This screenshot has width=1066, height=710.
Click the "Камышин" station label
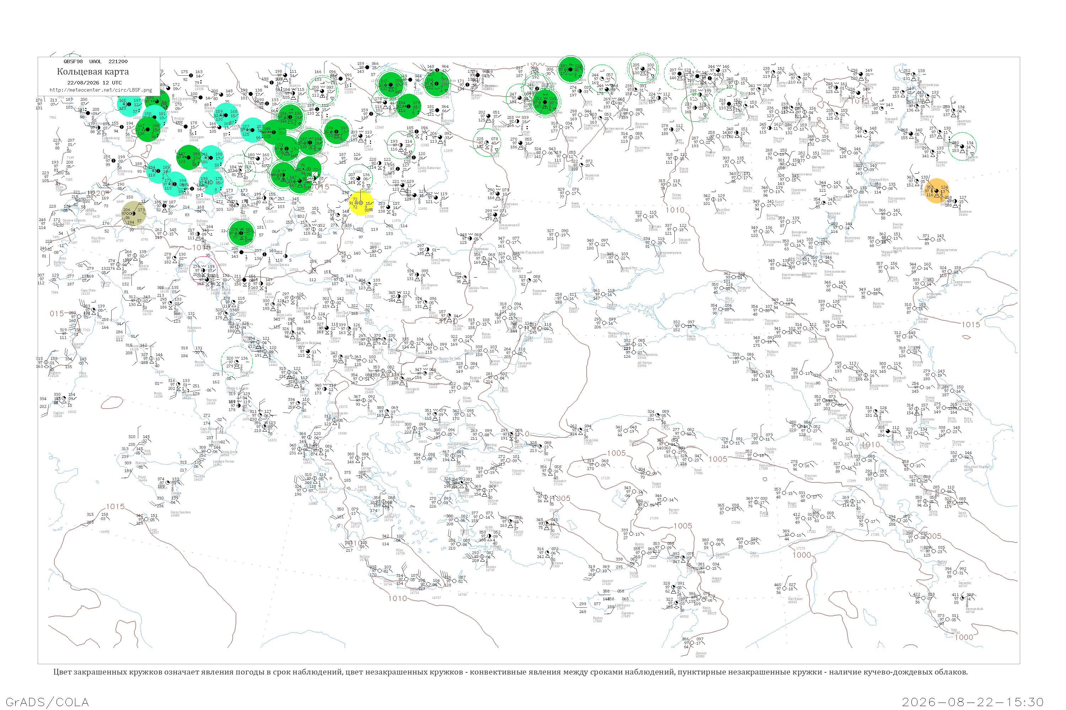click(x=866, y=202)
